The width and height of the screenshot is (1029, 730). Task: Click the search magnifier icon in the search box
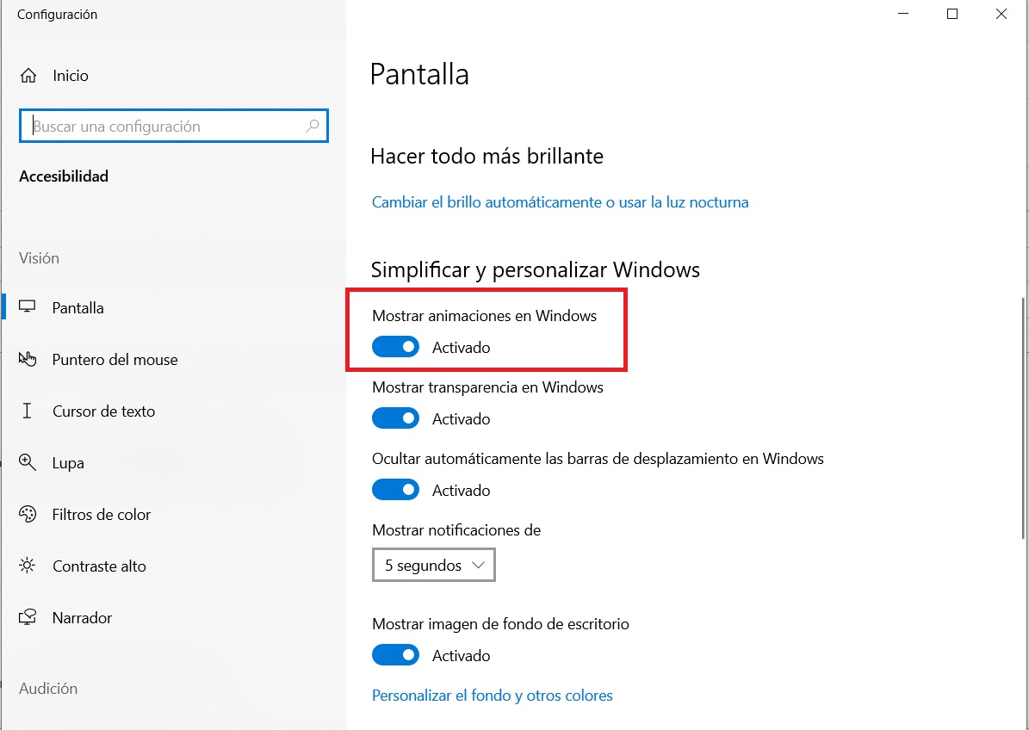[x=313, y=126]
